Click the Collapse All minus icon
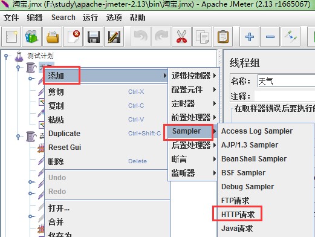 tap(270, 37)
